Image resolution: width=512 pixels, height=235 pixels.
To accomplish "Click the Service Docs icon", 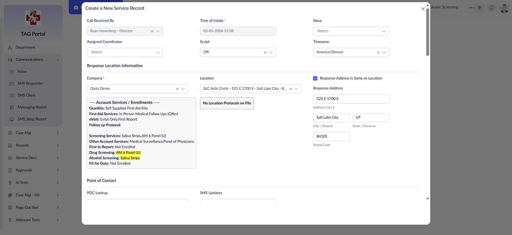I will [10, 158].
